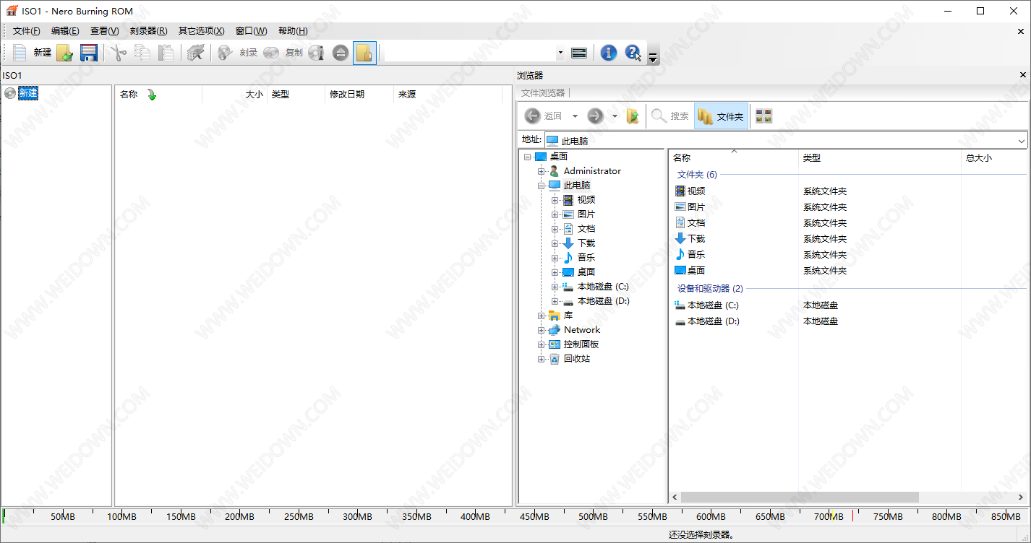Select 本地磁盘 (D:) in the file list

[x=714, y=321]
